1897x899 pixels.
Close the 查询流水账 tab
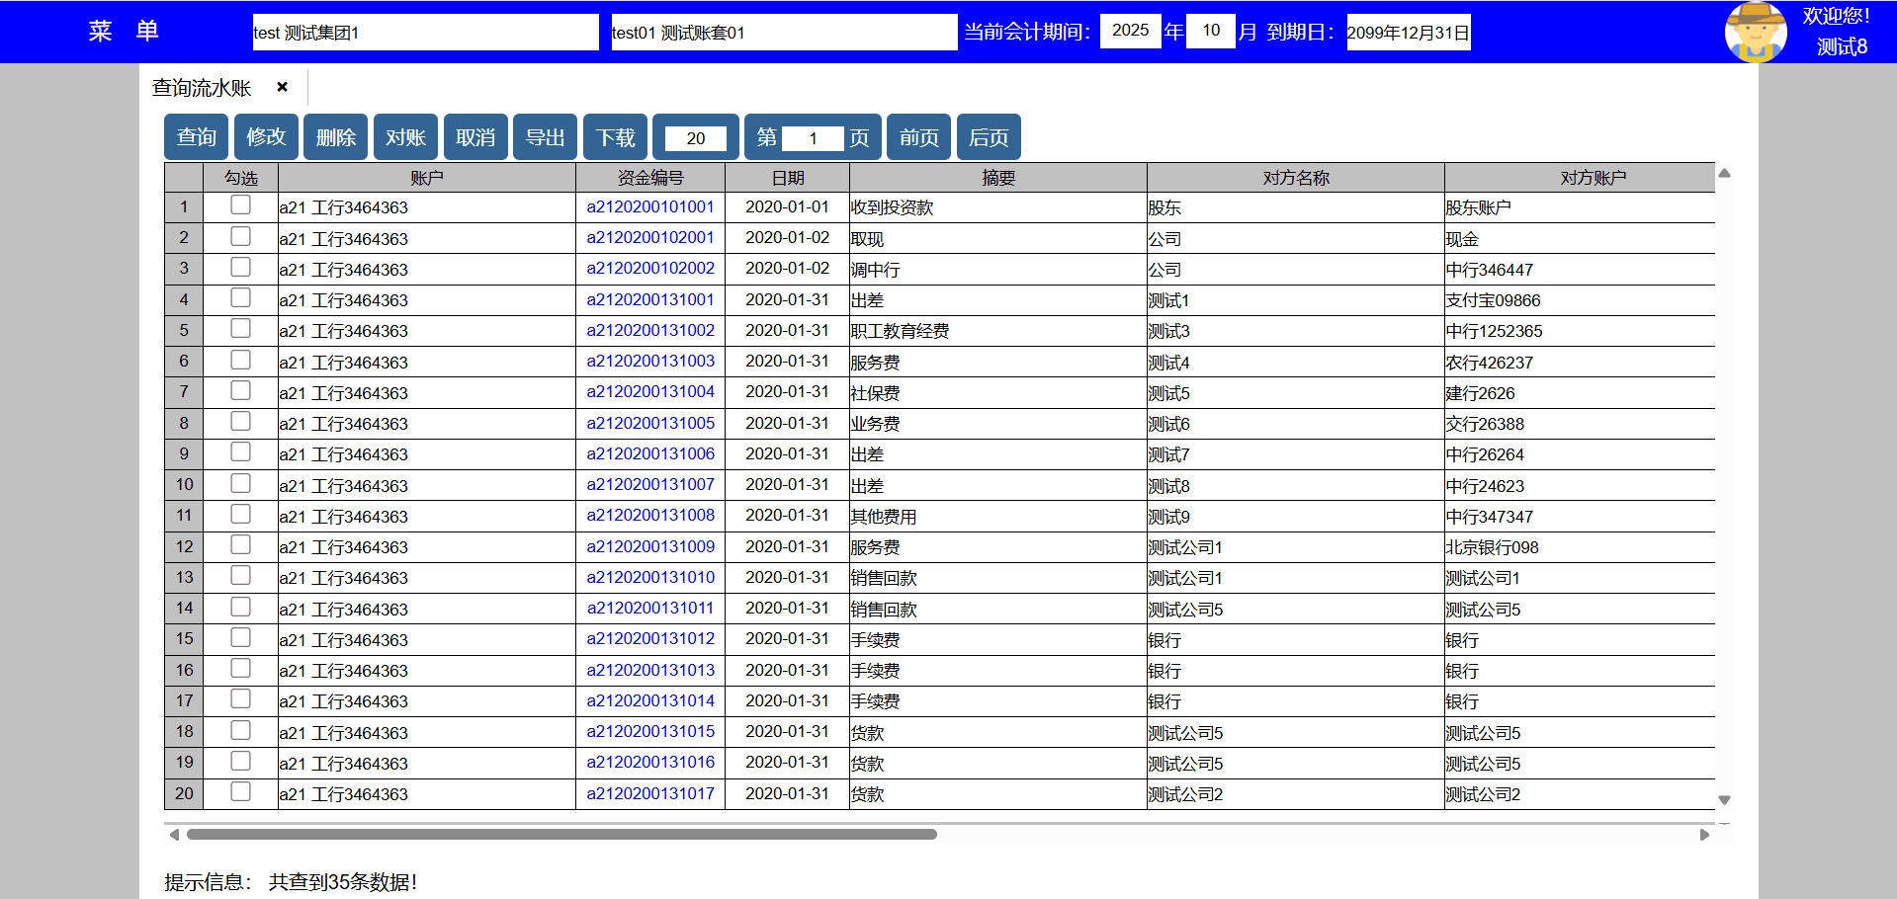[282, 87]
